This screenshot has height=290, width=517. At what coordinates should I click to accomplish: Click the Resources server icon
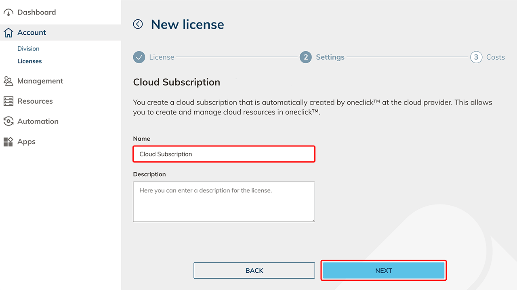click(8, 101)
